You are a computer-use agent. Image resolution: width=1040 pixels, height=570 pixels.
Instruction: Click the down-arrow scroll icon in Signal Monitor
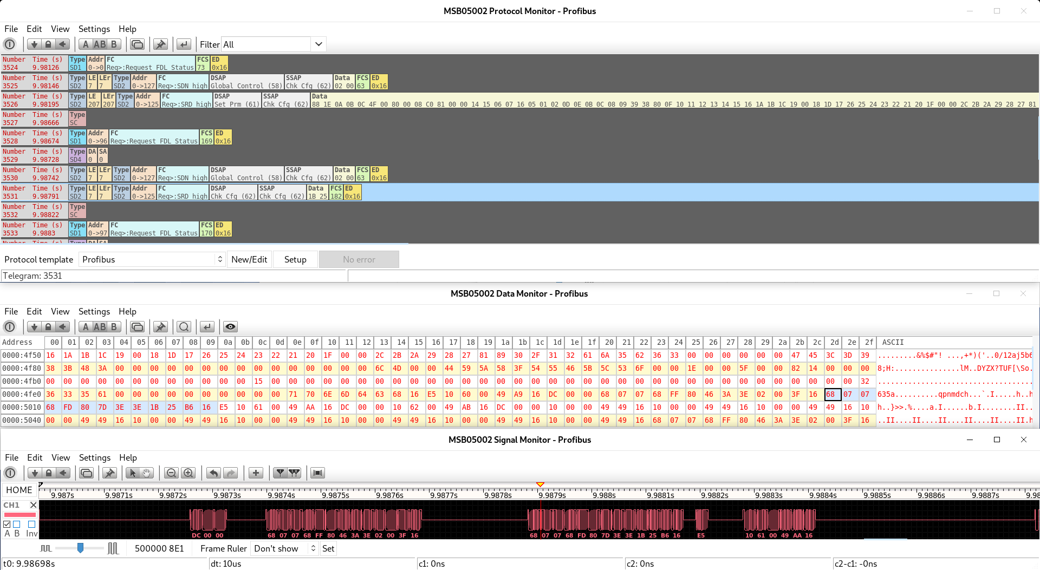click(x=34, y=473)
